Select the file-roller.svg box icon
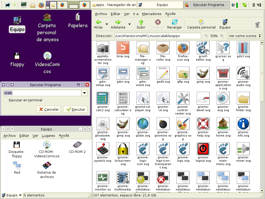This screenshot has width=265, height=199. [163, 48]
